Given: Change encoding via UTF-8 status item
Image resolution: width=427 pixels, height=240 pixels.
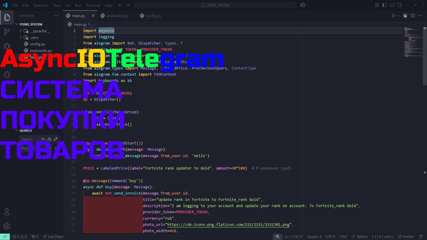Looking at the screenshot, I should point(330,237).
